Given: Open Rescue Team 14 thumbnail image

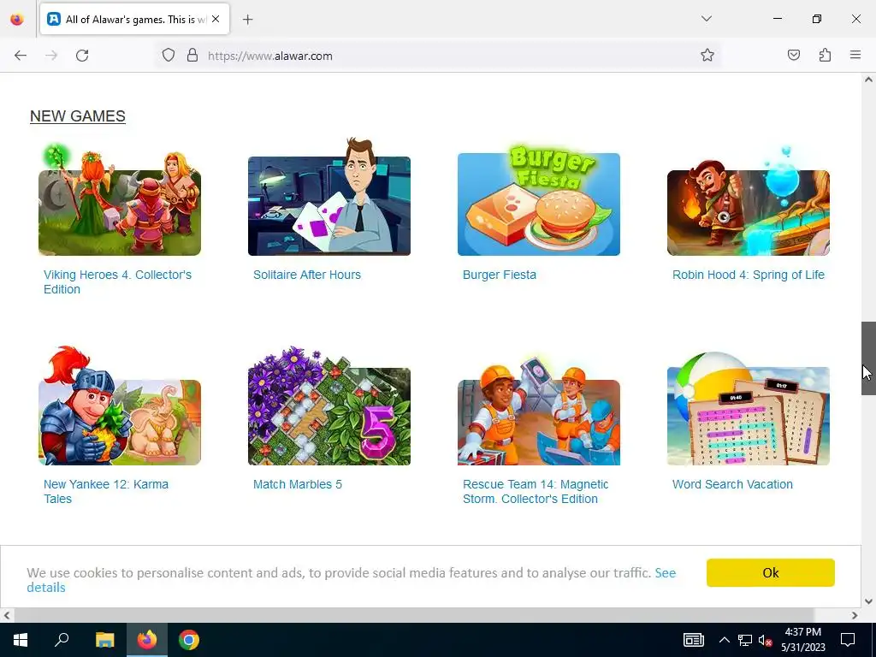Looking at the screenshot, I should [x=539, y=410].
